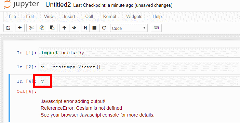240x123 pixels.
Task: Open the Widgets menu
Action: tap(134, 16)
